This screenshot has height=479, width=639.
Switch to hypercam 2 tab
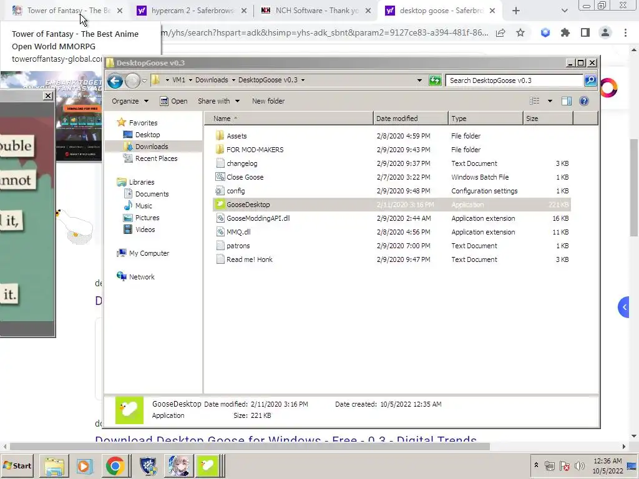[x=192, y=11]
